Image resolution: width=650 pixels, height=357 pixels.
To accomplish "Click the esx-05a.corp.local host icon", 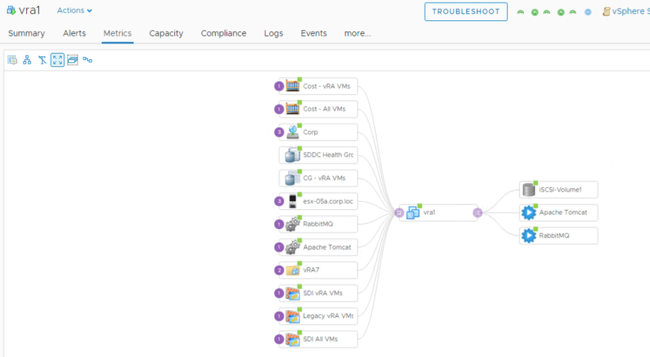I will (x=293, y=201).
